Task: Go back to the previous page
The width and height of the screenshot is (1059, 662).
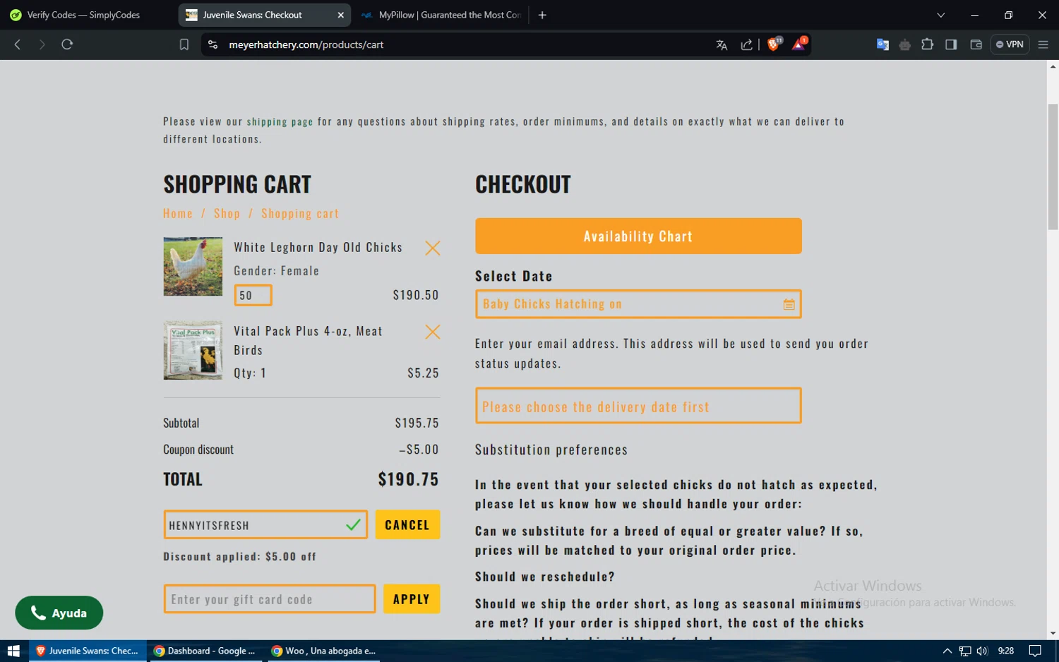Action: [x=18, y=44]
